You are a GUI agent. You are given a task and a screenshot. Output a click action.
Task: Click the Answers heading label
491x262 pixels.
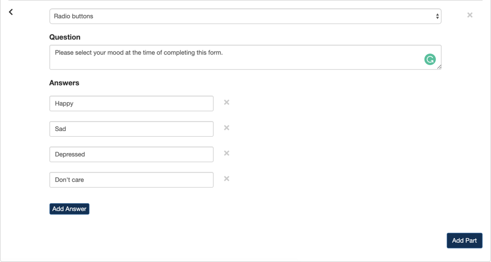pyautogui.click(x=64, y=83)
